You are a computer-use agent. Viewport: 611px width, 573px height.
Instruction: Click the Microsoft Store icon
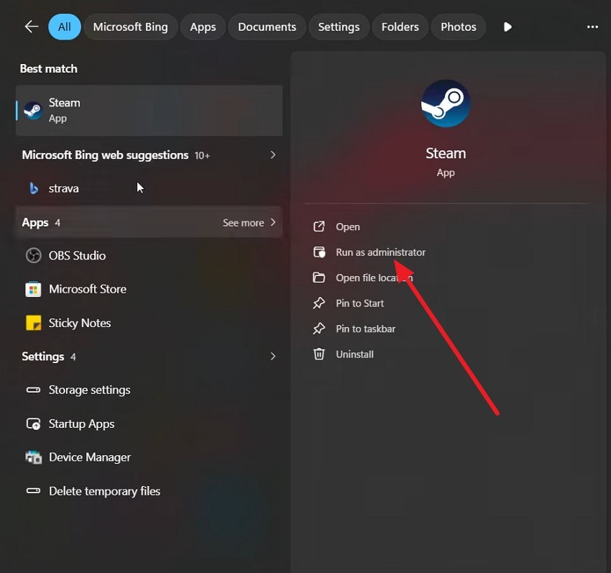pos(33,289)
